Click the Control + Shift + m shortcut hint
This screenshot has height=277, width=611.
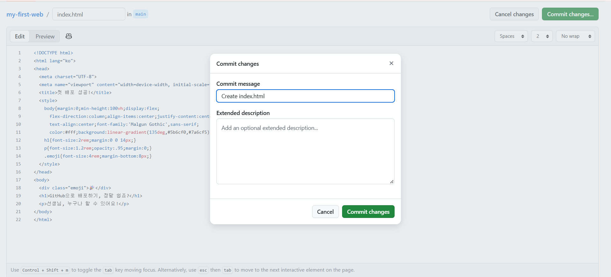coord(45,270)
